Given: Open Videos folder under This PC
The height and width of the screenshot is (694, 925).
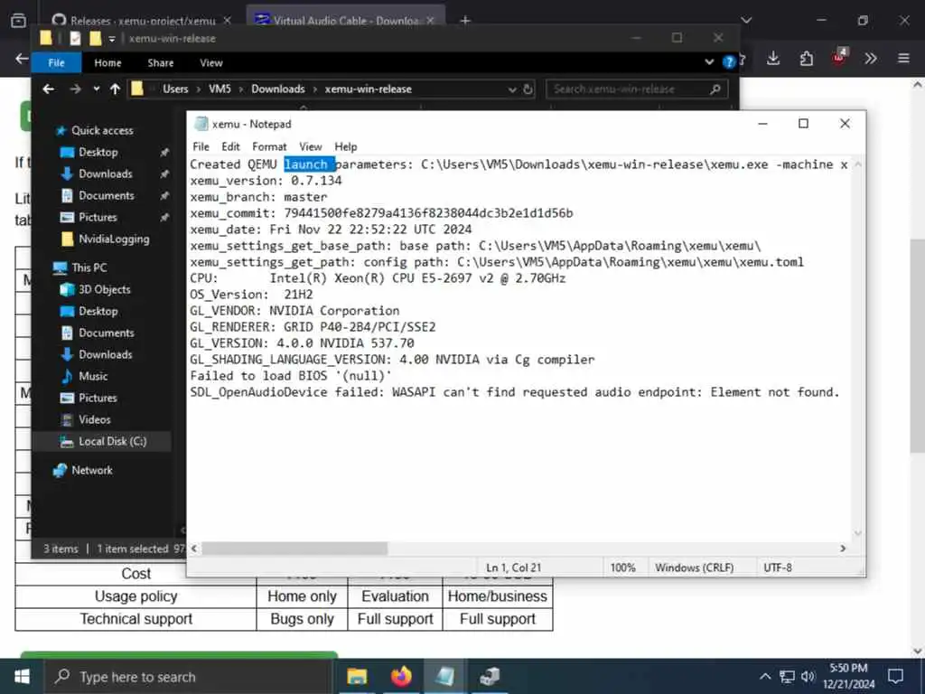Looking at the screenshot, I should [x=94, y=419].
